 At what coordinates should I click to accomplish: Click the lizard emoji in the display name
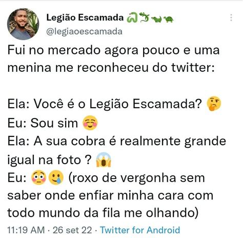coord(144,17)
